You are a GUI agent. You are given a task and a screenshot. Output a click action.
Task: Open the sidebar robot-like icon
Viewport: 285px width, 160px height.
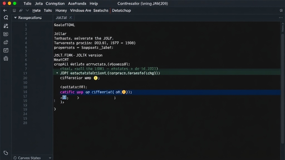pyautogui.click(x=6, y=58)
